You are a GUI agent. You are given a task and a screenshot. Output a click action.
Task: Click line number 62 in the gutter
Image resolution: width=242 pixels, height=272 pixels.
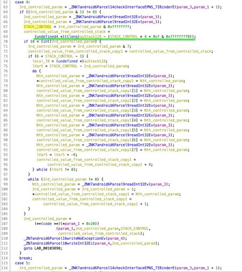(5, 2)
